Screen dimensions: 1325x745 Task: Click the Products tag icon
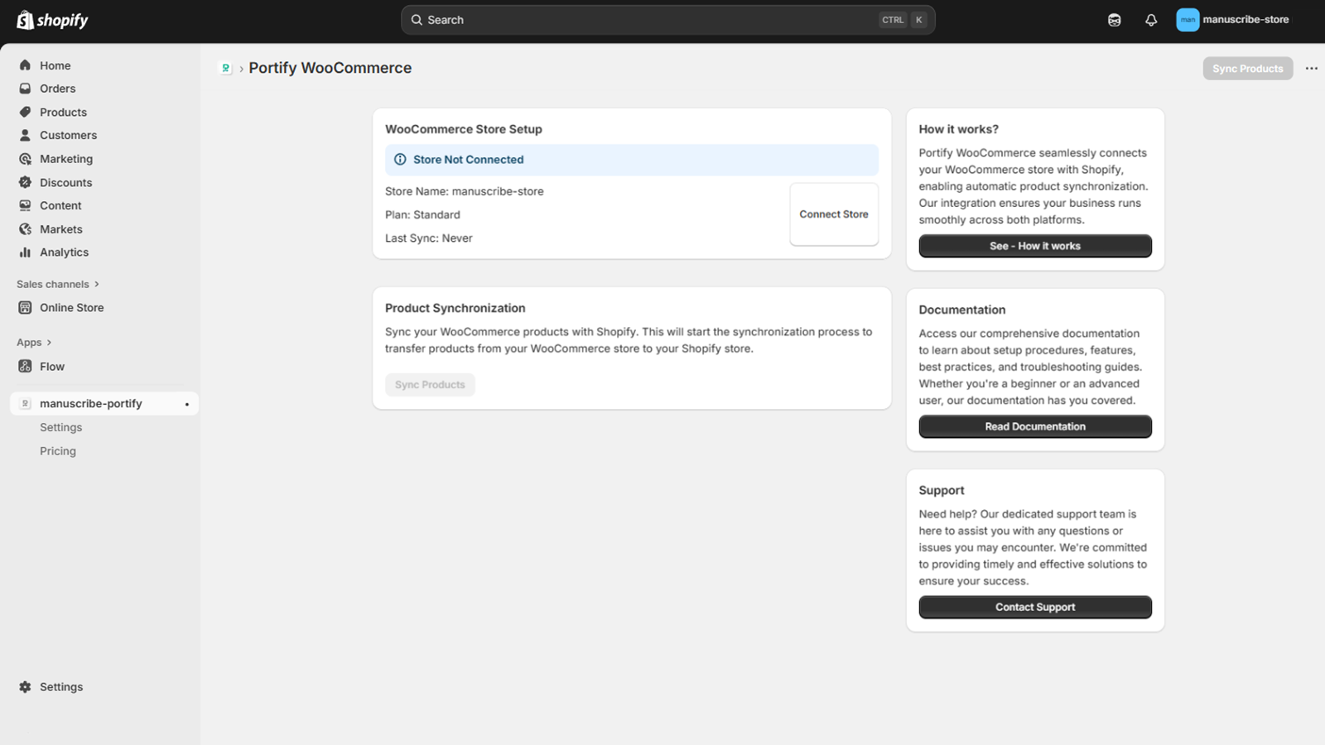coord(25,112)
